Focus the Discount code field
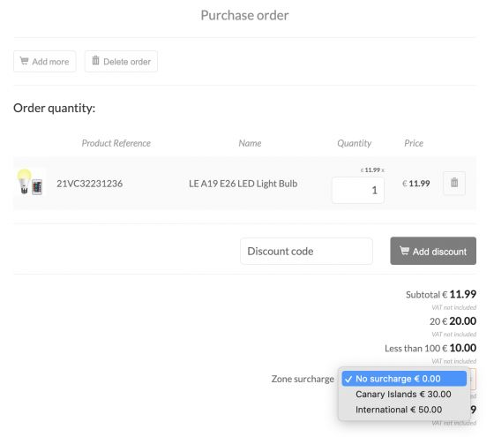Screen dimensions: 494x437 306,252
